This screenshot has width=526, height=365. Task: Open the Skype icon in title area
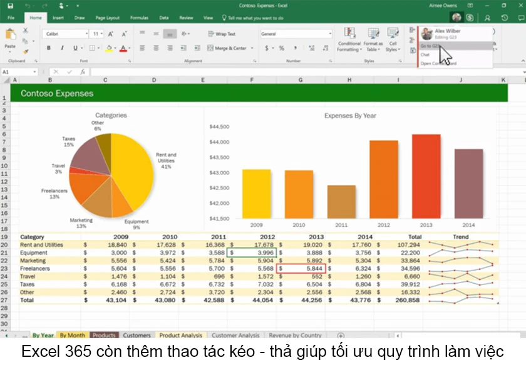(x=470, y=17)
